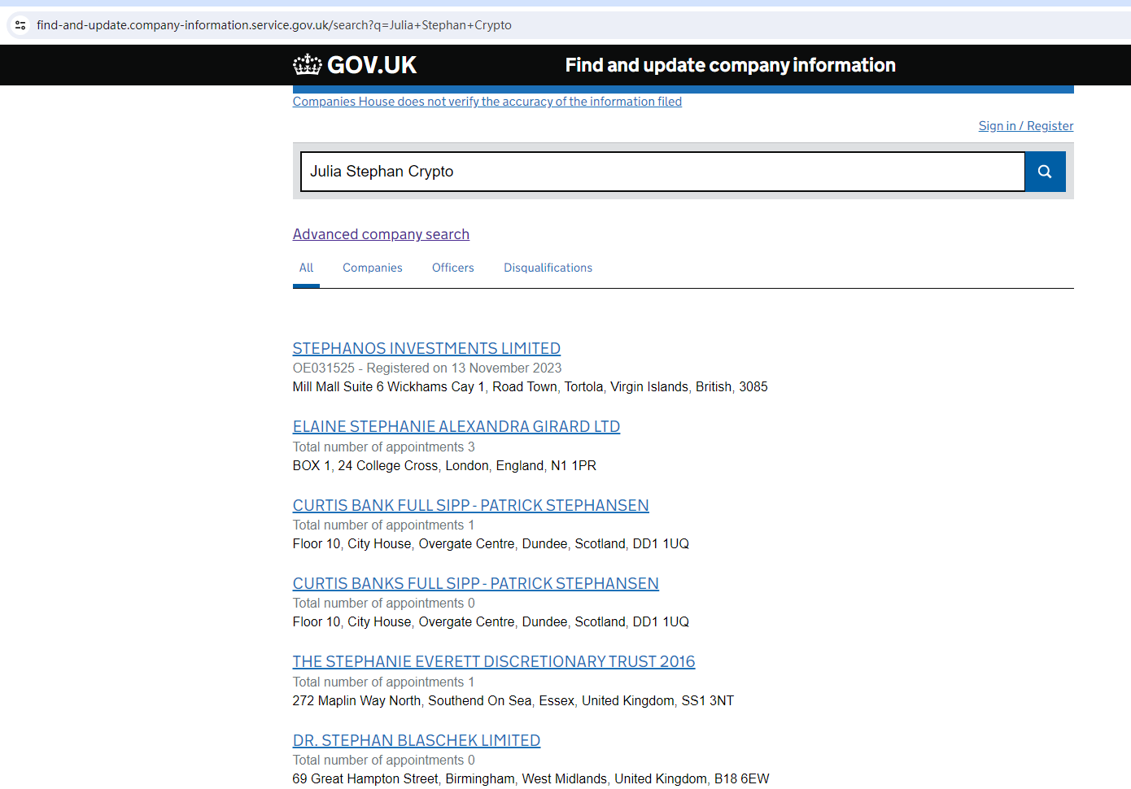This screenshot has height=789, width=1131.
Task: Click the magnifying glass search button
Action: 1045,172
